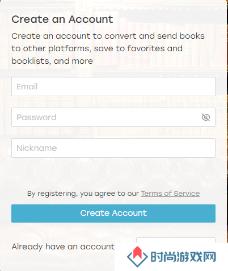Click the "Password" placeholder text
Screen dimensions: 228x271
[36, 117]
